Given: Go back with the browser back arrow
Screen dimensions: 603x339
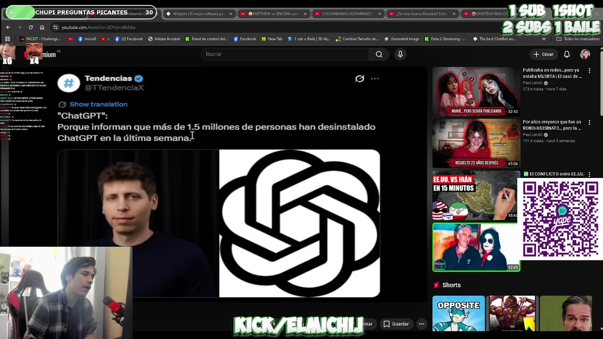Looking at the screenshot, I should pyautogui.click(x=8, y=27).
